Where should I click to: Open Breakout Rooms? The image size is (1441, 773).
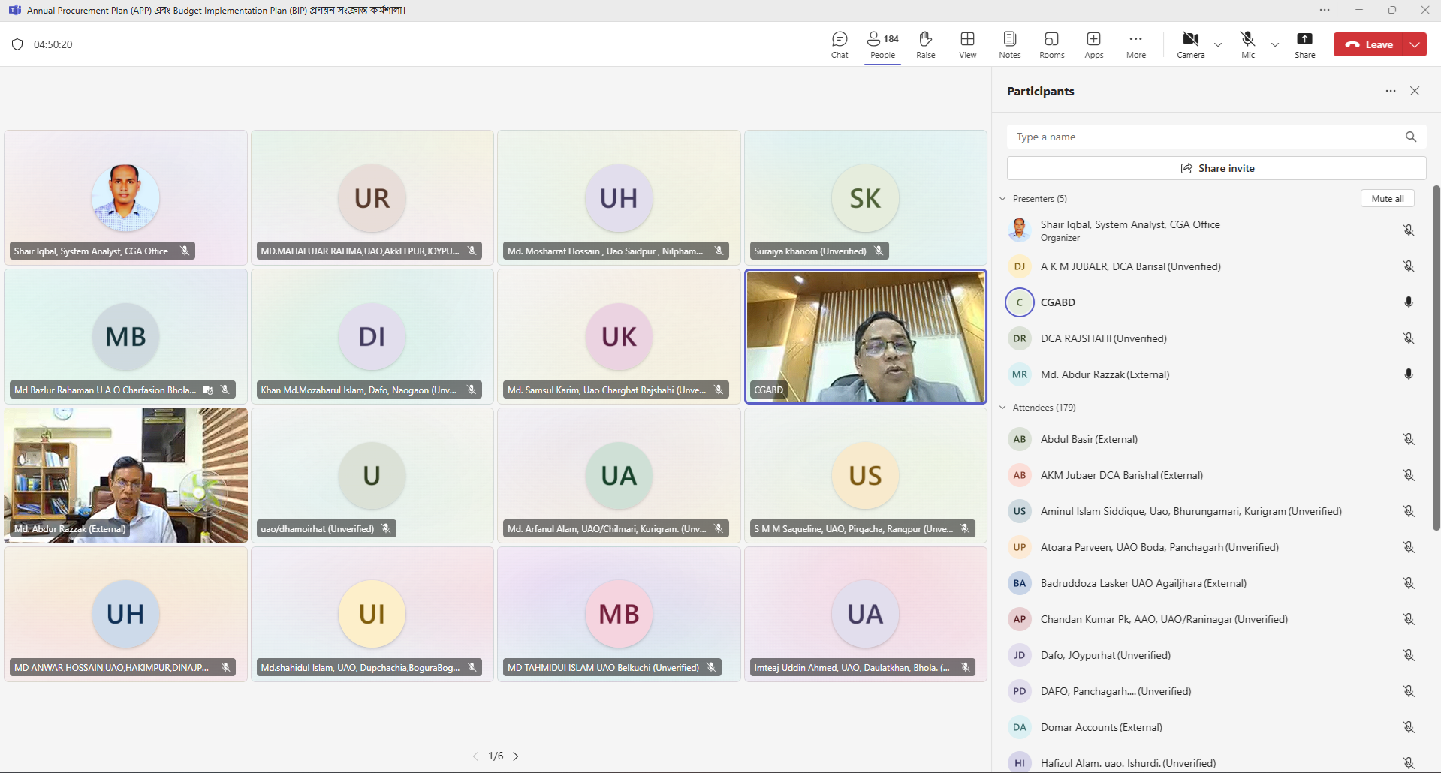[1051, 44]
